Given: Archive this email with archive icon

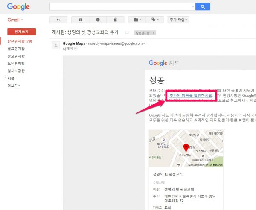Looking at the screenshot, I should click(80, 20).
